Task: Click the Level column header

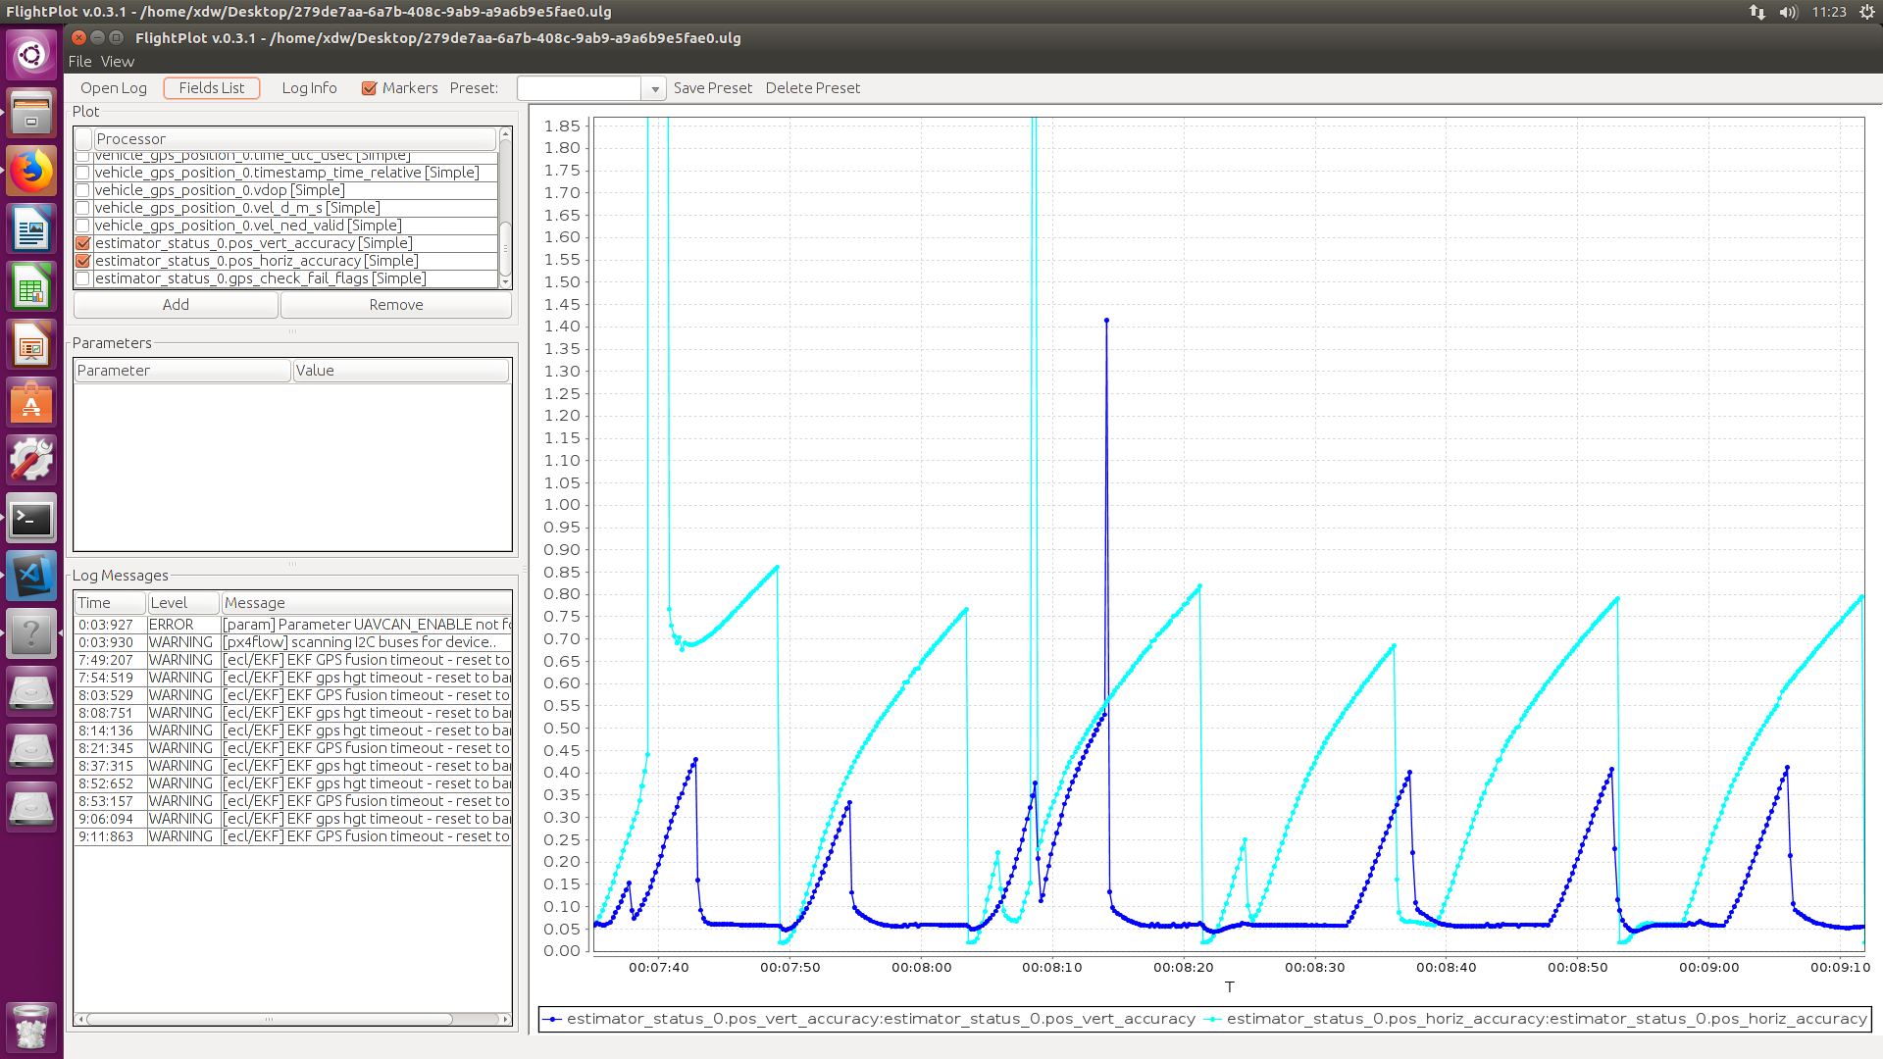Action: point(182,603)
